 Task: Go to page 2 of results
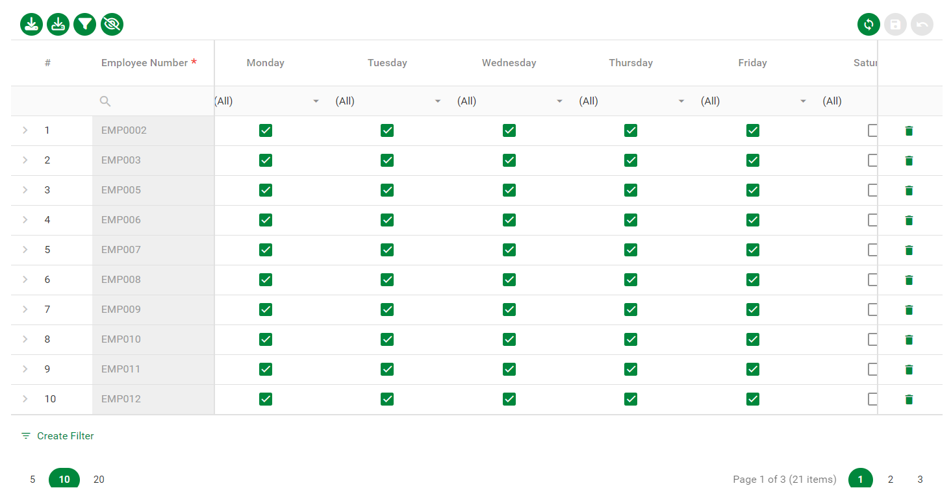pos(890,480)
